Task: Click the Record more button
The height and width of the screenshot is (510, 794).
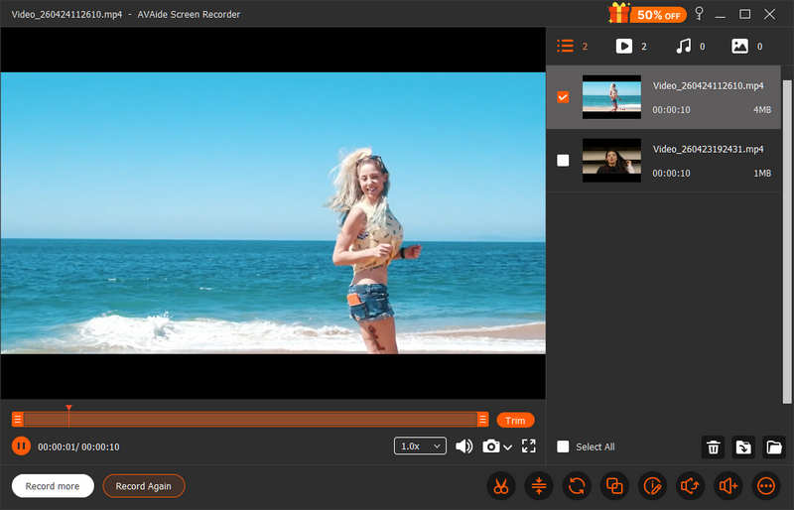Action: coord(53,486)
